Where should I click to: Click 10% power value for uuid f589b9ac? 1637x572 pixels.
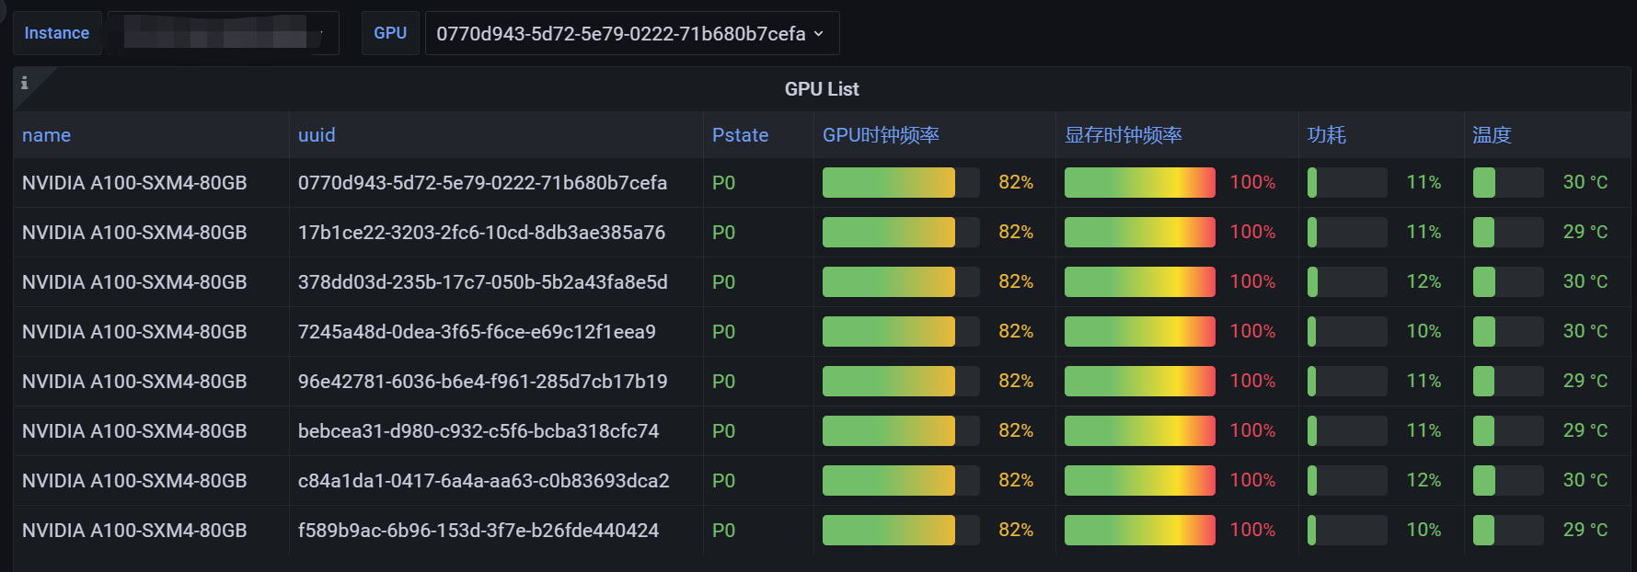[x=1424, y=530]
